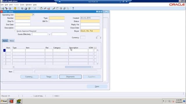Click the Quote Effectivity start date field

click(x=40, y=34)
